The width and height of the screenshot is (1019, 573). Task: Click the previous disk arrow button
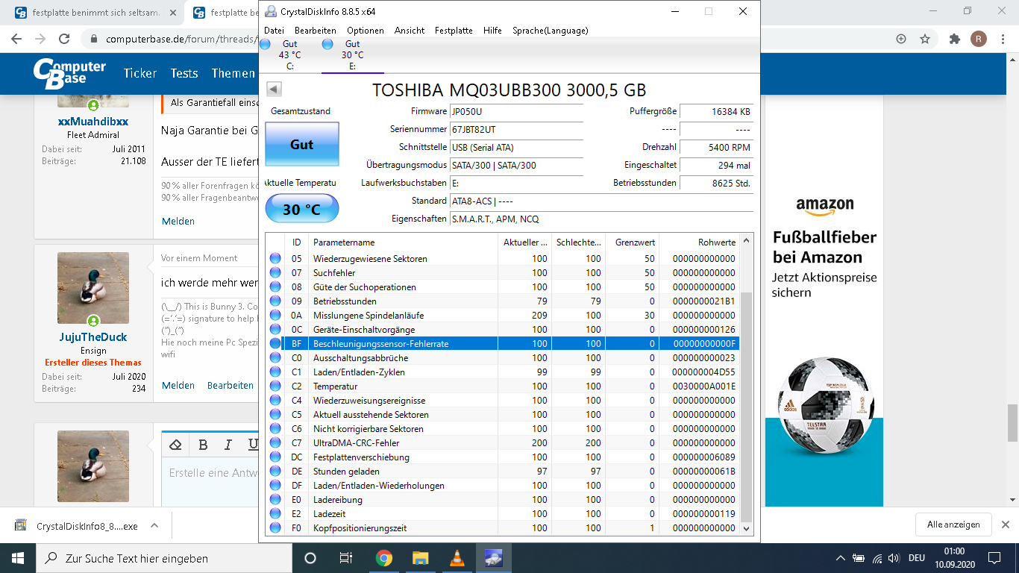pyautogui.click(x=274, y=89)
